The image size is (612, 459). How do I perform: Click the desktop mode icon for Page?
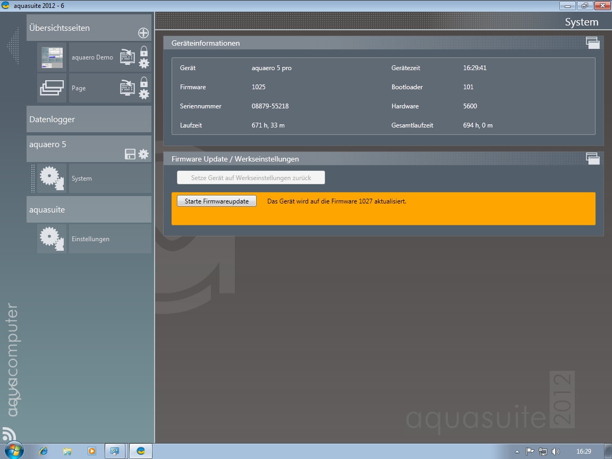point(127,88)
